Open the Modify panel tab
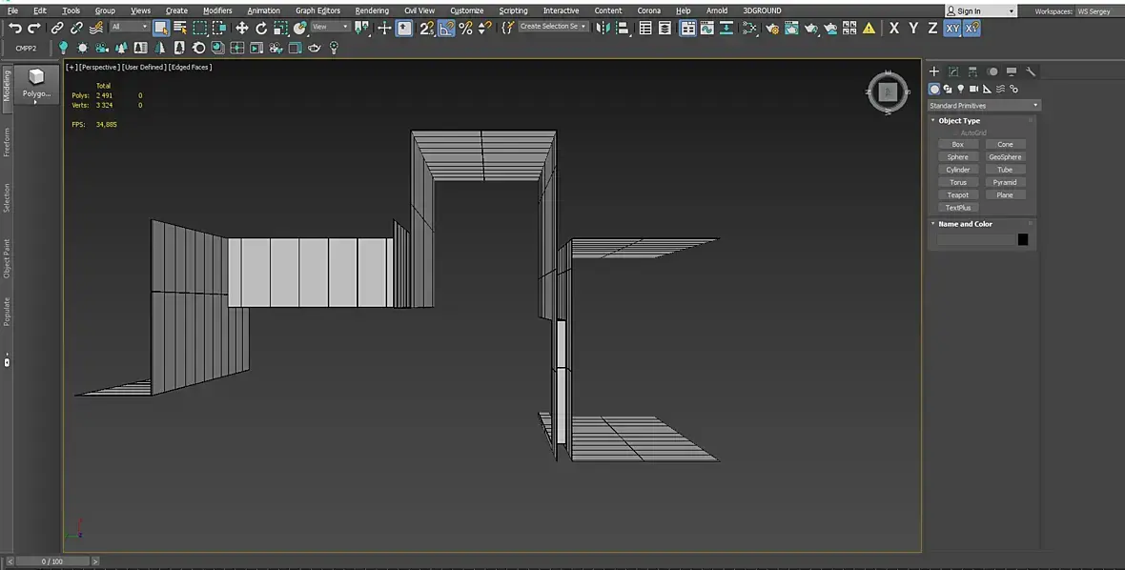Viewport: 1125px width, 570px height. [x=953, y=71]
